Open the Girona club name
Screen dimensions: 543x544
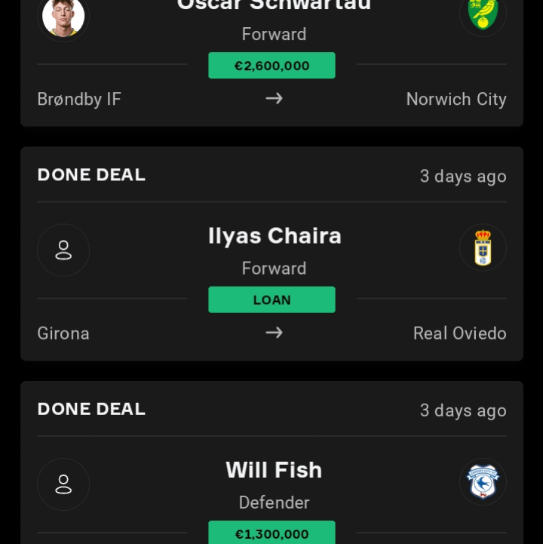pyautogui.click(x=63, y=333)
